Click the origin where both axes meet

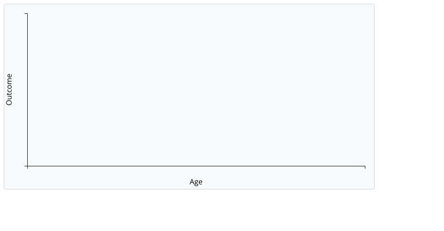point(27,166)
